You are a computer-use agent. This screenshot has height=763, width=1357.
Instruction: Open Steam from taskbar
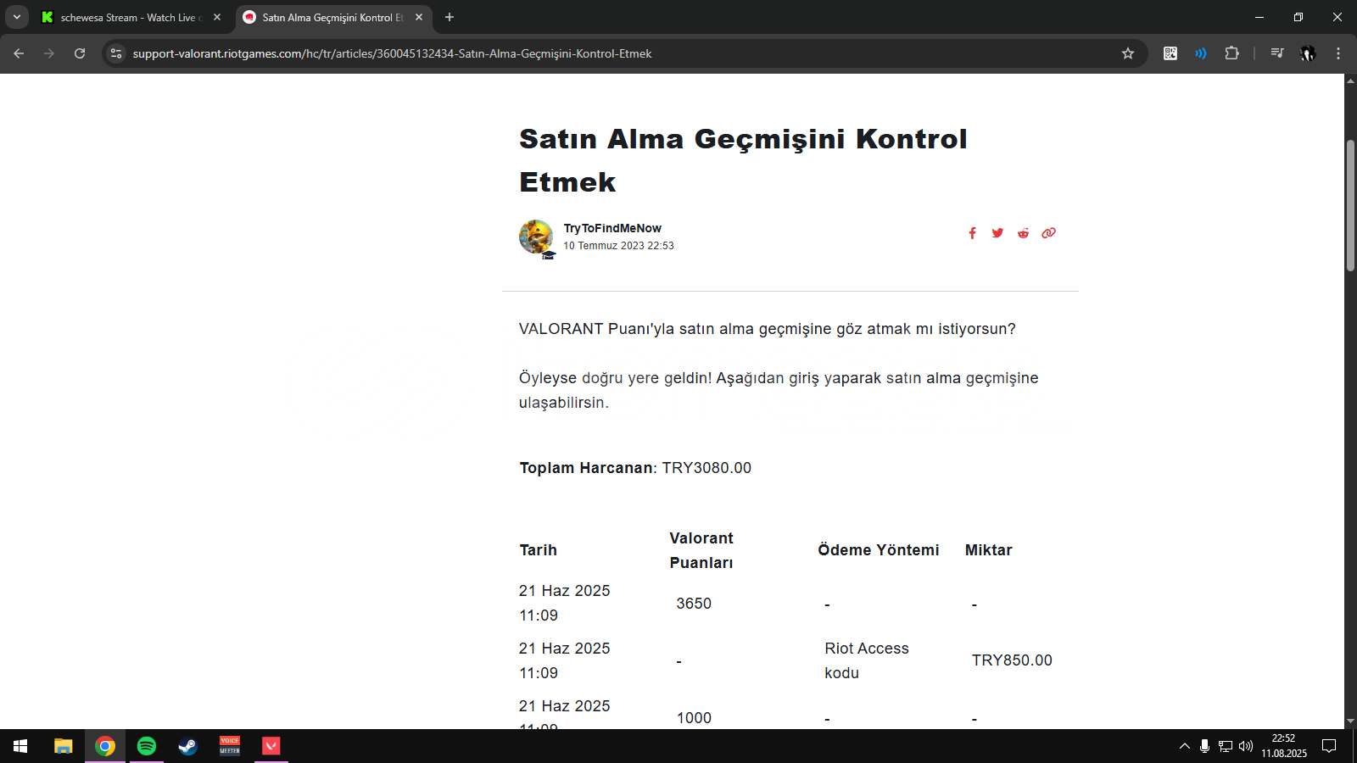coord(188,746)
